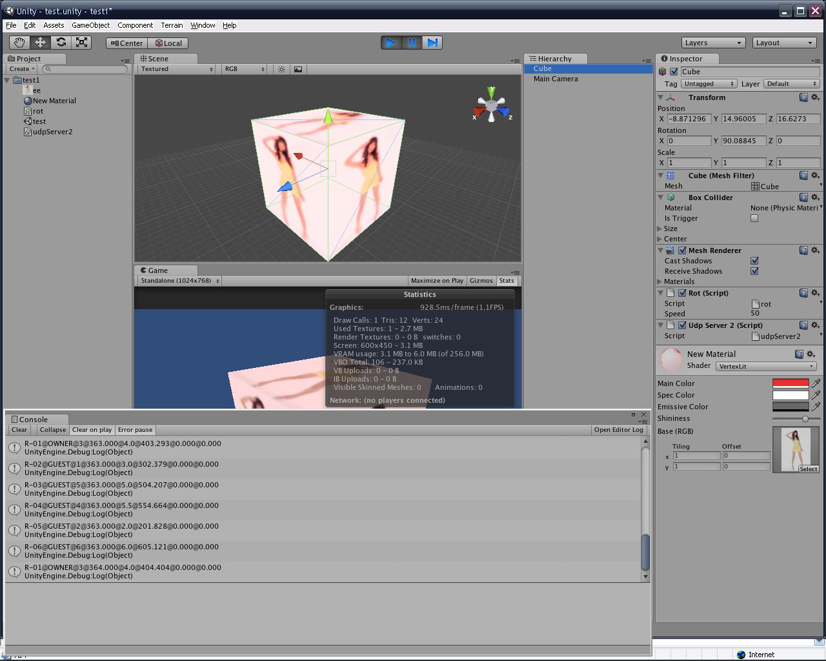Click the Base texture thumbnail of New Material
The image size is (826, 661).
796,447
